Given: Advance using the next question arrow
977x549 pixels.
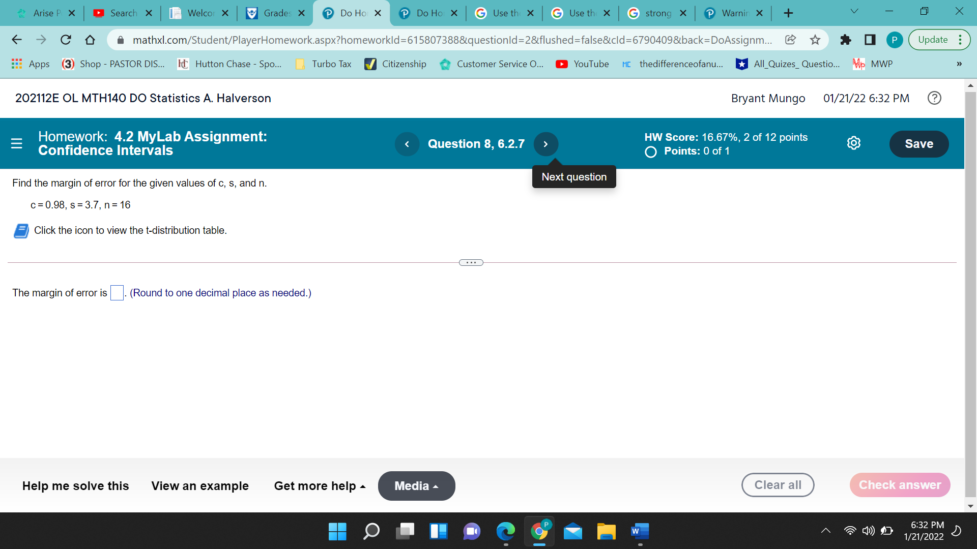Looking at the screenshot, I should point(545,144).
